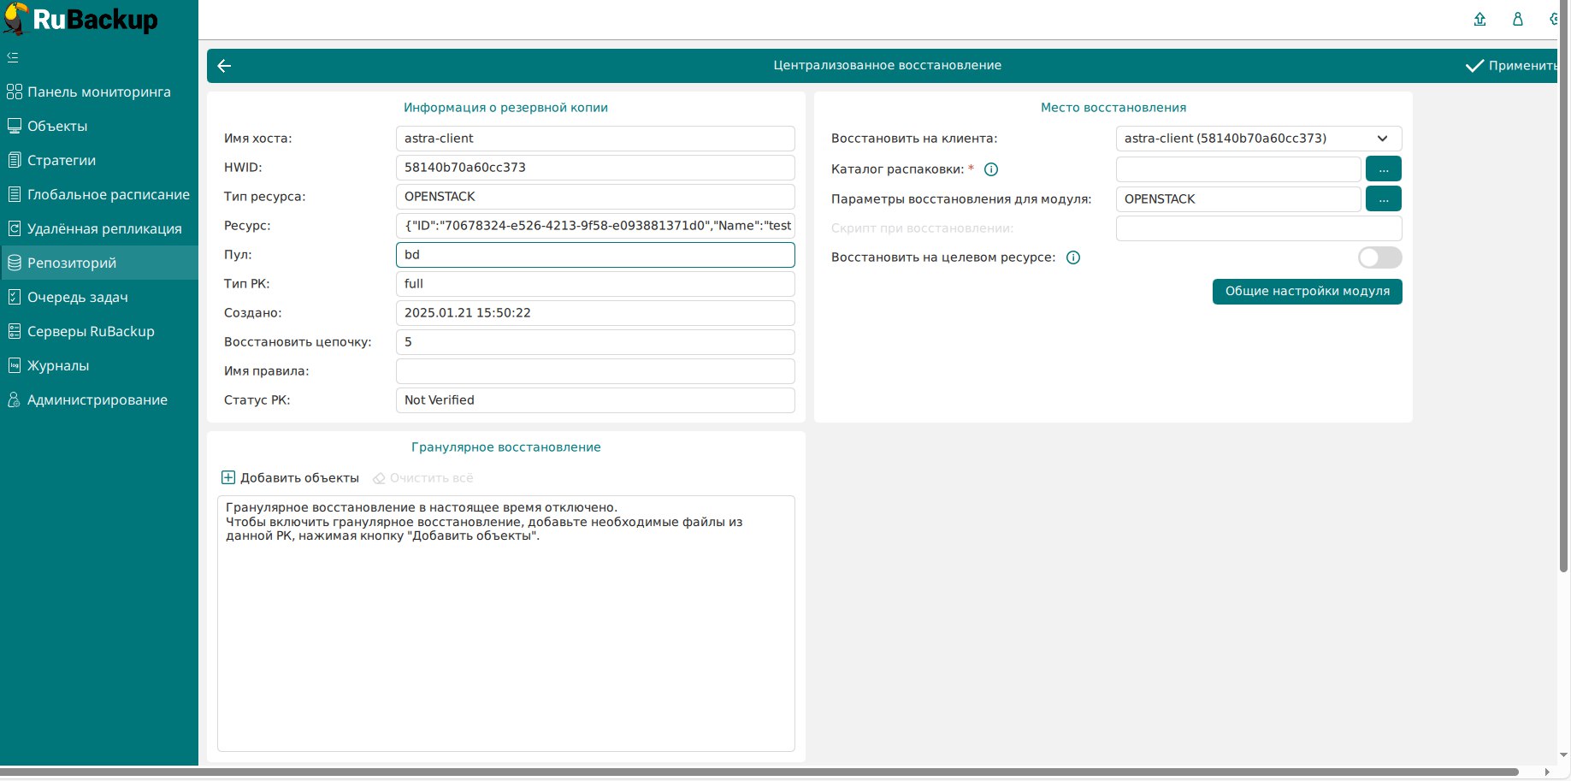Image resolution: width=1571 pixels, height=781 pixels.
Task: Open Журналы section
Action: click(99, 365)
